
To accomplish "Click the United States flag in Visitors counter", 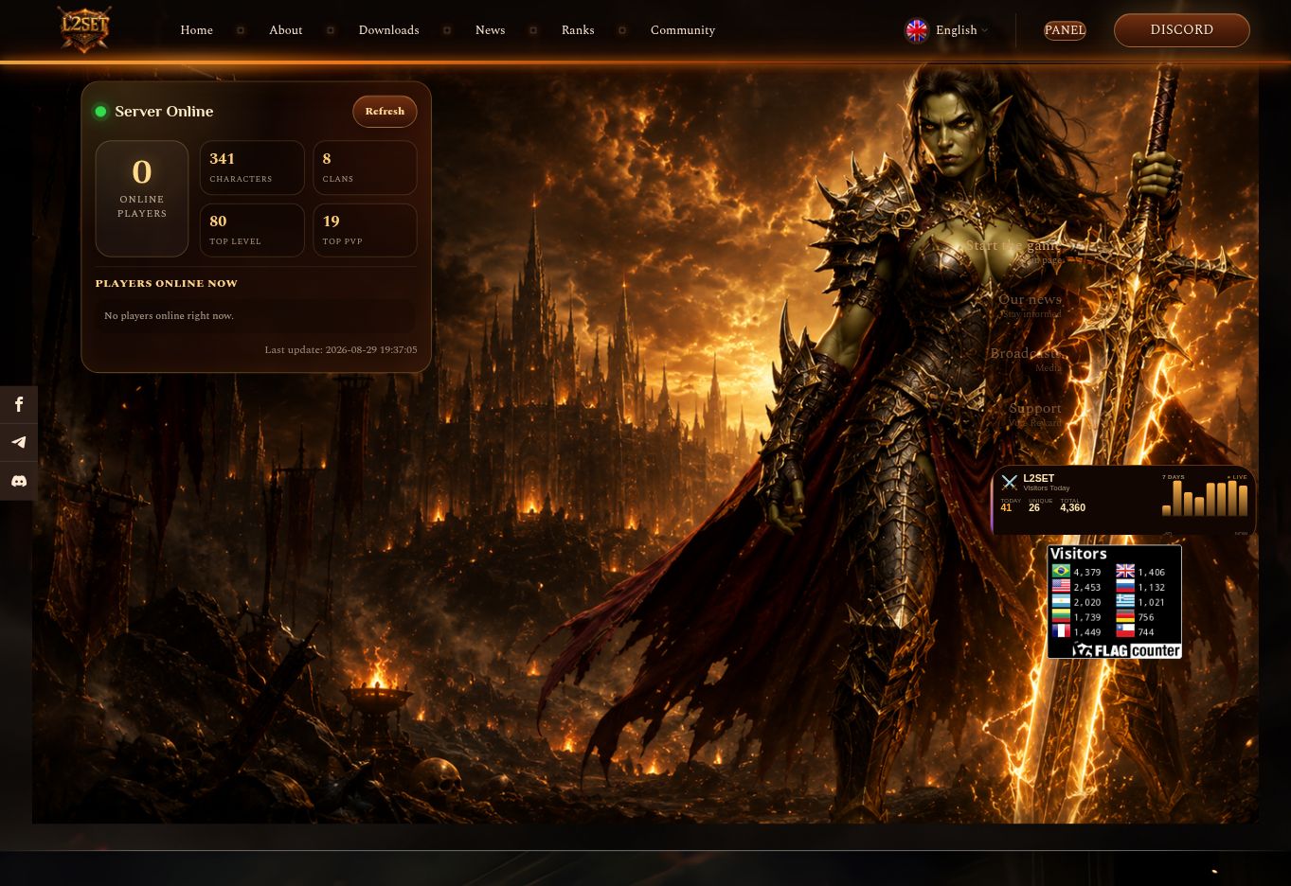I will point(1061,587).
